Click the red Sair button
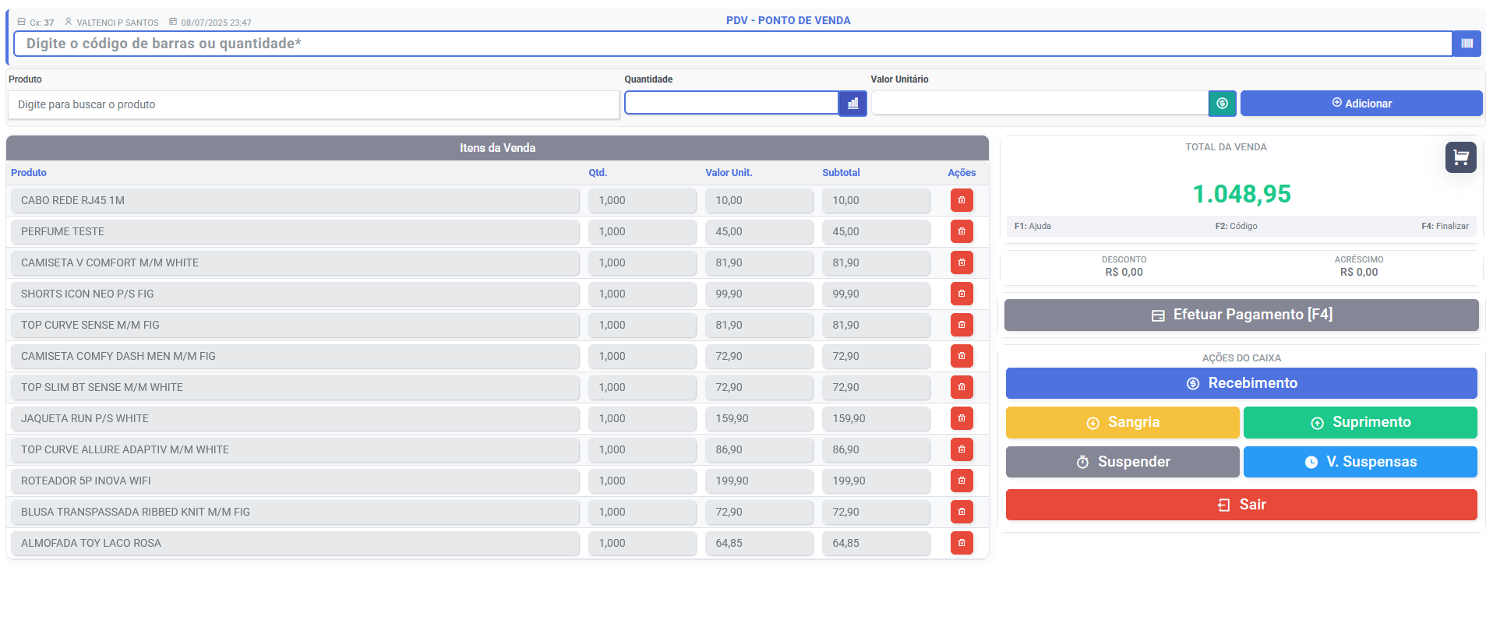The image size is (1493, 627). pos(1241,505)
